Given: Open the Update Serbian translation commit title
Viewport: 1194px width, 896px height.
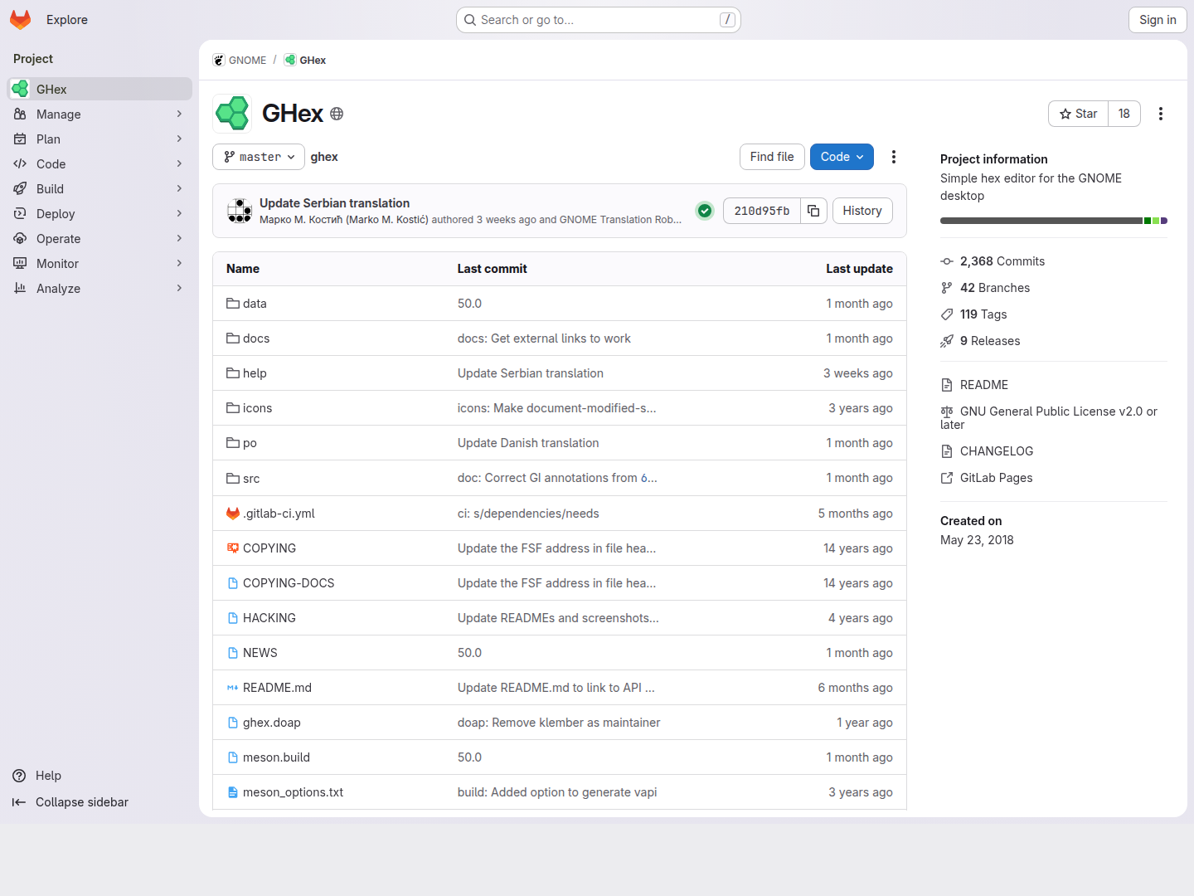Looking at the screenshot, I should tap(335, 203).
